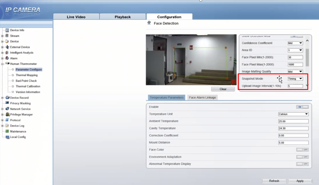Select the Thermal Mapping radio bullet

[x=13, y=75]
